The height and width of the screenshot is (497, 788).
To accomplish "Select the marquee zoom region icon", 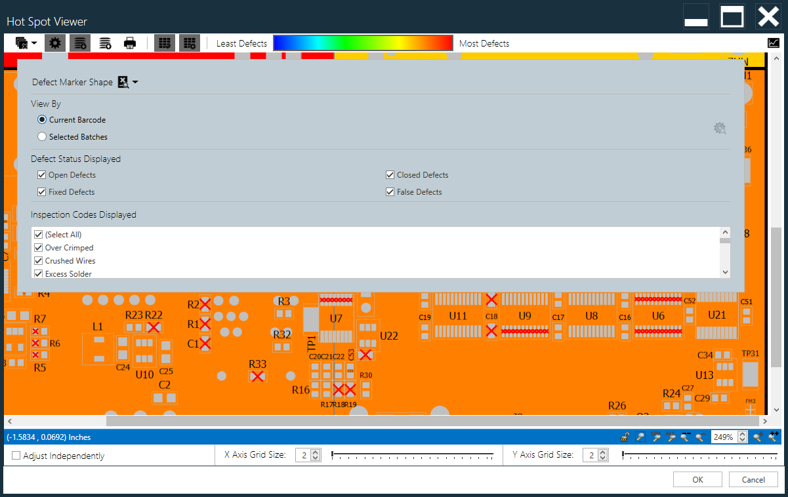I will [640, 437].
